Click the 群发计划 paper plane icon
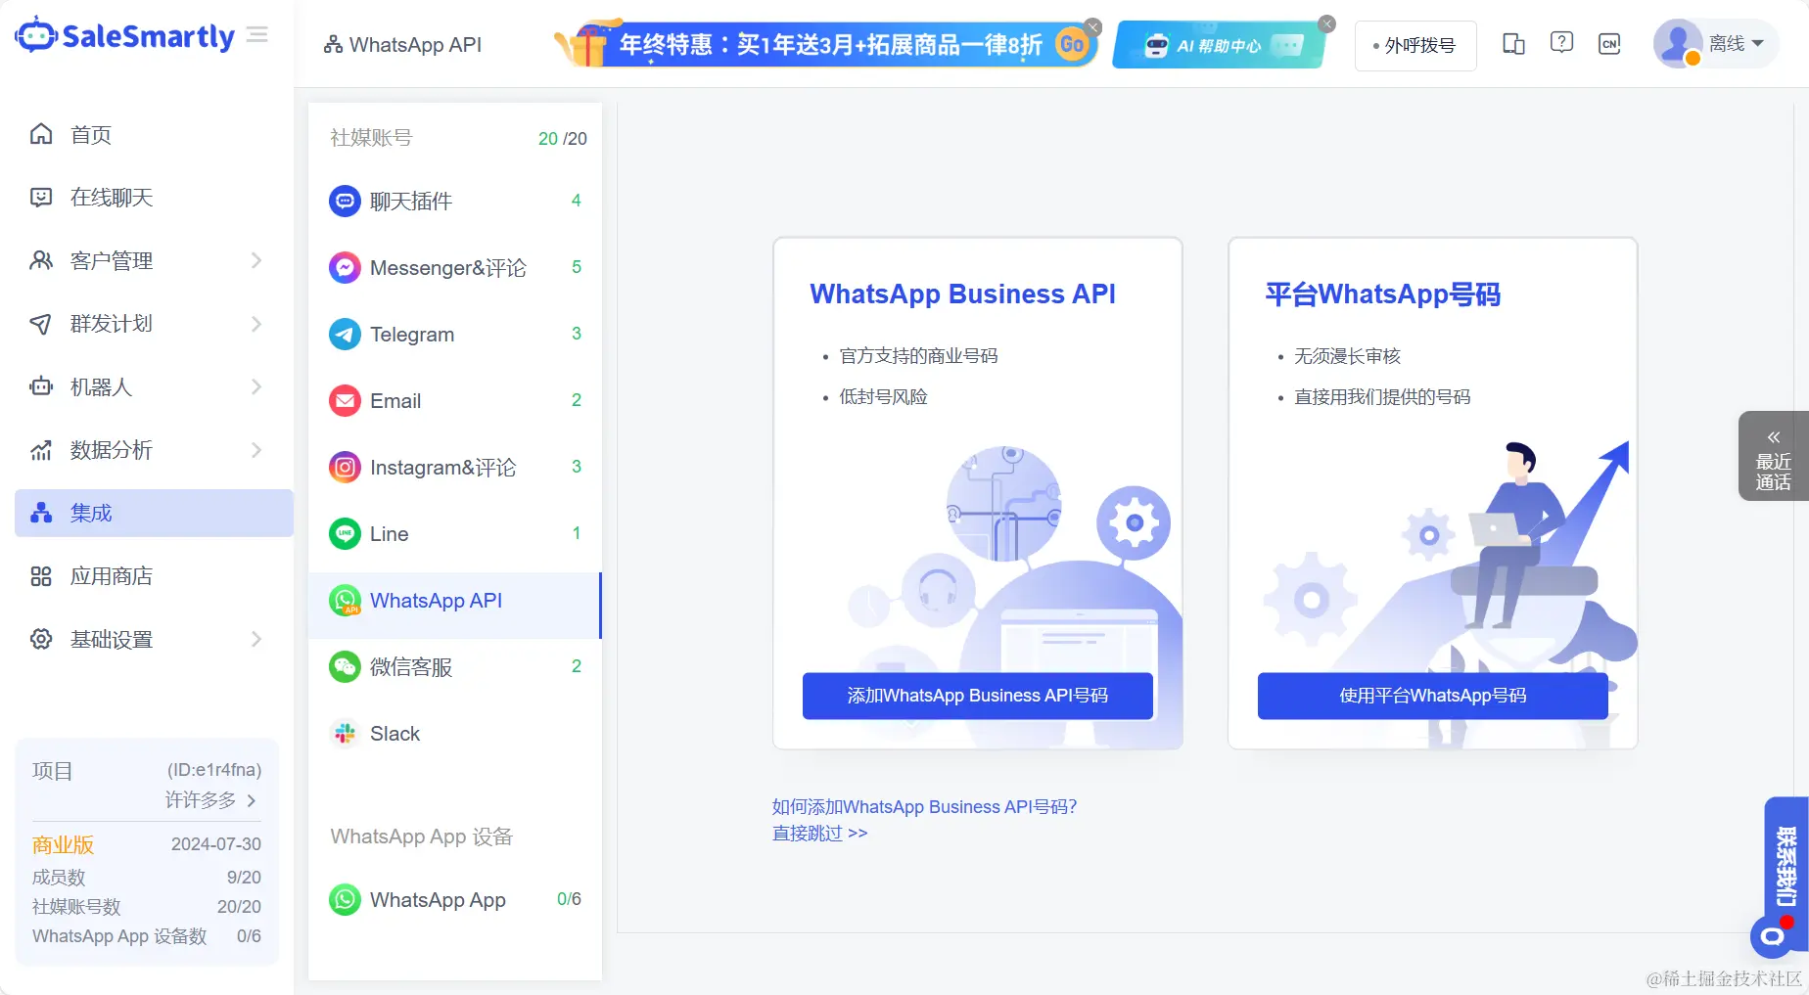1809x995 pixels. tap(41, 324)
